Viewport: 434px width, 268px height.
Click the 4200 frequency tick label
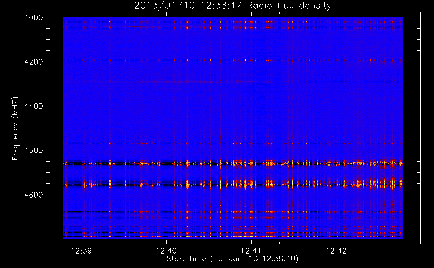pyautogui.click(x=34, y=62)
